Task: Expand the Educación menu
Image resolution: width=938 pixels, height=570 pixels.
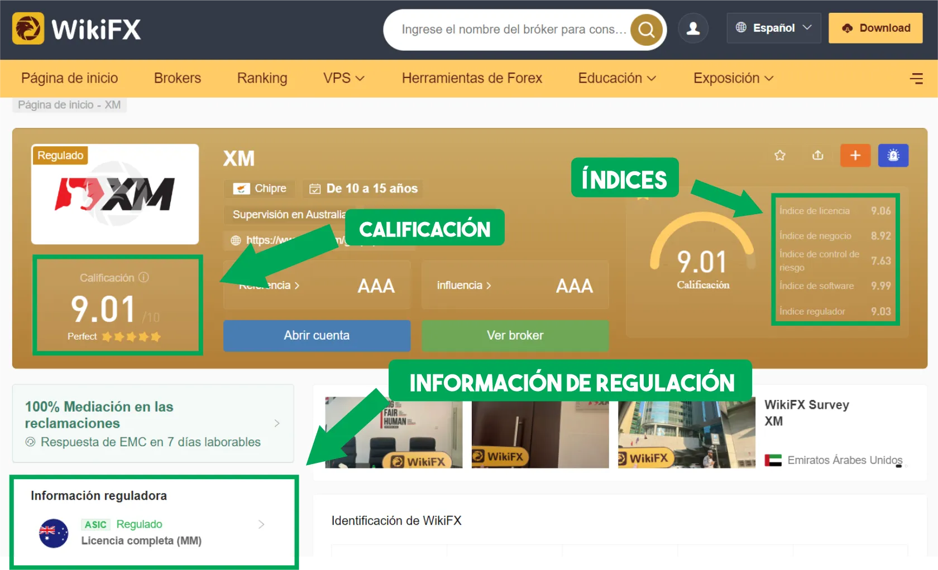Action: (617, 78)
